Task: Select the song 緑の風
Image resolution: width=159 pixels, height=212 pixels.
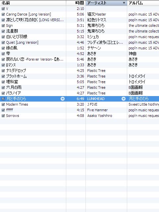Action: 12,48
